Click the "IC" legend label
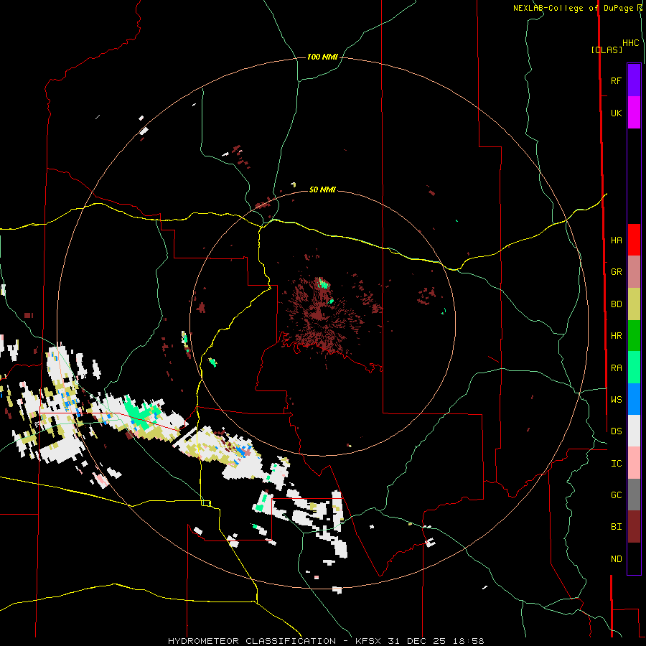646x646 pixels. [616, 464]
